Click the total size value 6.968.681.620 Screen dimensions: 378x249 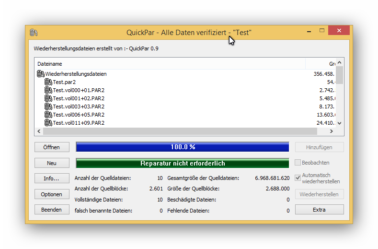[272, 178]
